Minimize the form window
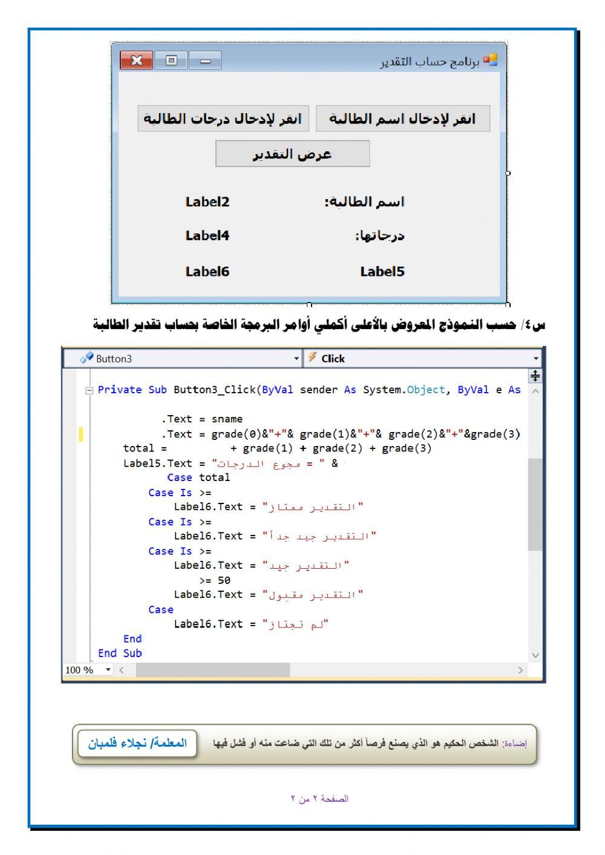Screen dimensions: 605x855 click(205, 61)
